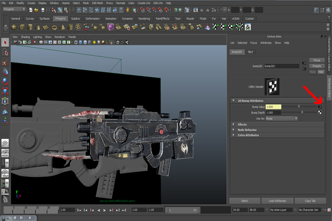Click the Focus button in Attribute Editor
Image resolution: width=332 pixels, height=221 pixels.
317,60
